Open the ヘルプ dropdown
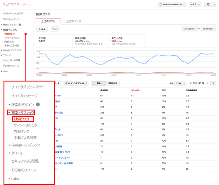The height and width of the screenshot is (185, 219). pyautogui.click(x=195, y=4)
